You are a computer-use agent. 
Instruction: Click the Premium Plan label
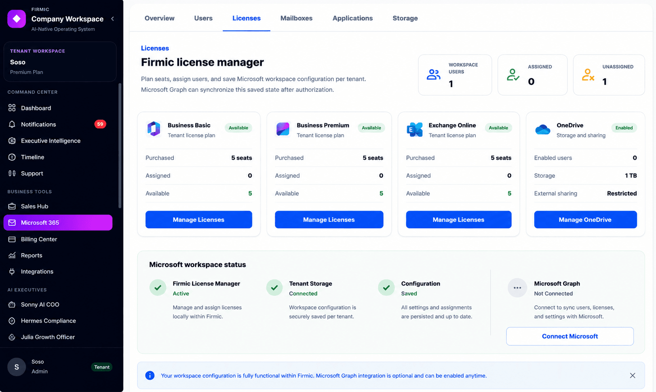(26, 72)
